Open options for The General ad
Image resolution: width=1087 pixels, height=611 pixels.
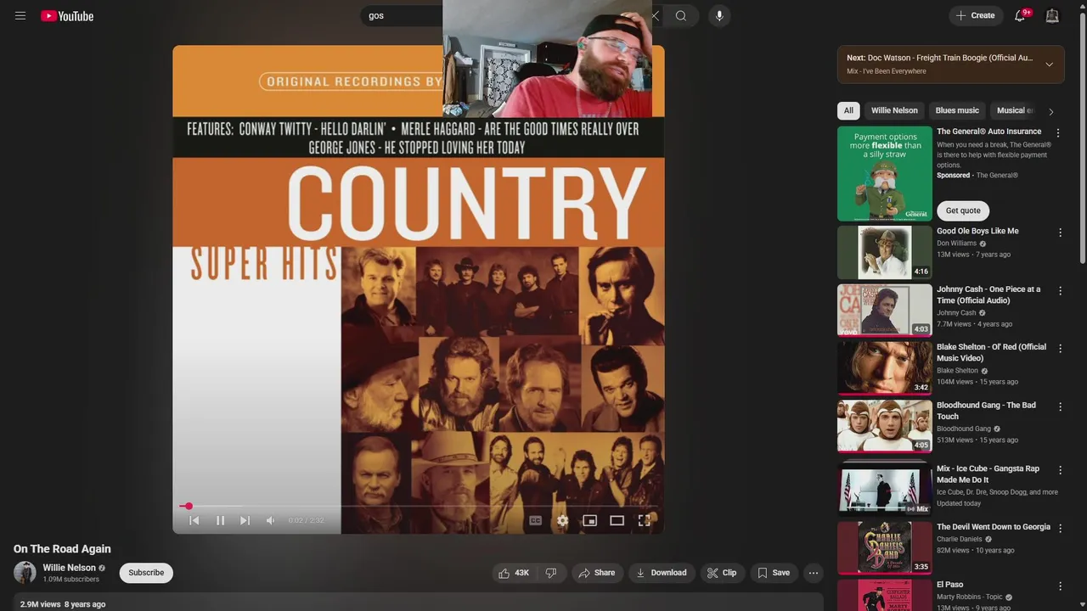click(1058, 133)
